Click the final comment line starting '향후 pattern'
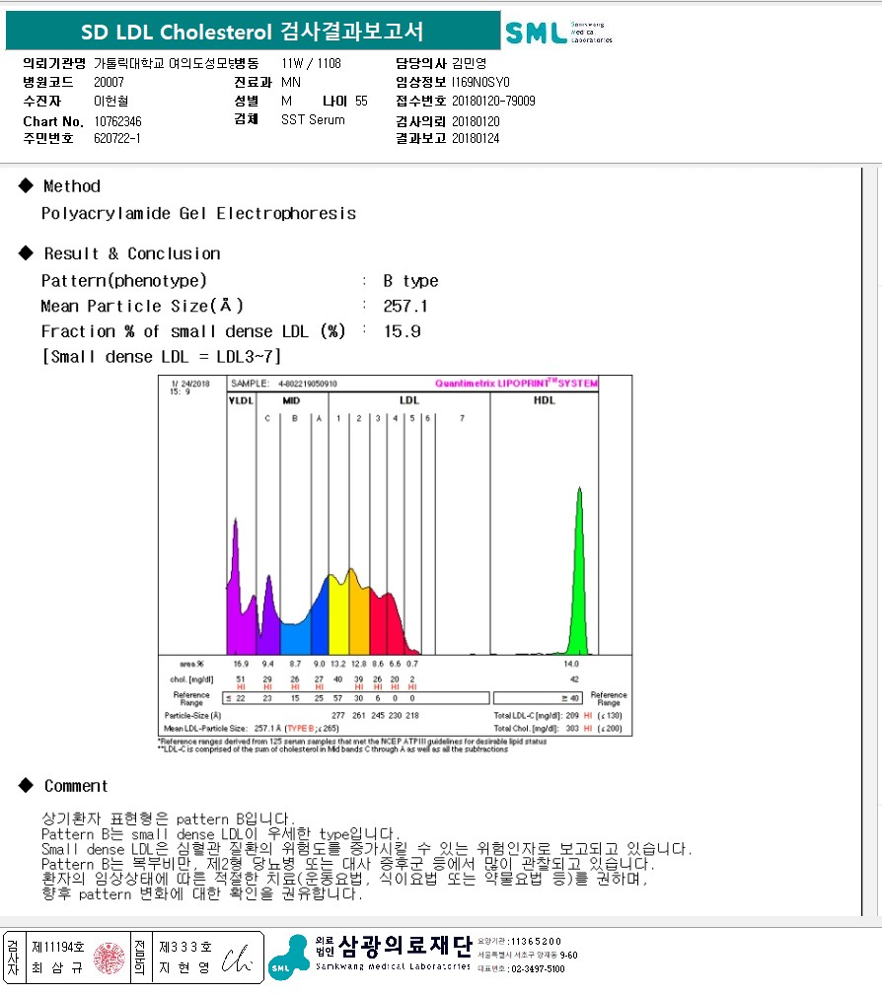The height and width of the screenshot is (995, 882). (x=202, y=893)
